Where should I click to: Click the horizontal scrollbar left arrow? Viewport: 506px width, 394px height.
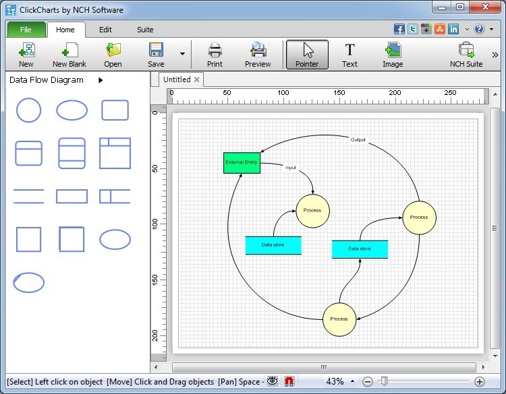[156, 367]
